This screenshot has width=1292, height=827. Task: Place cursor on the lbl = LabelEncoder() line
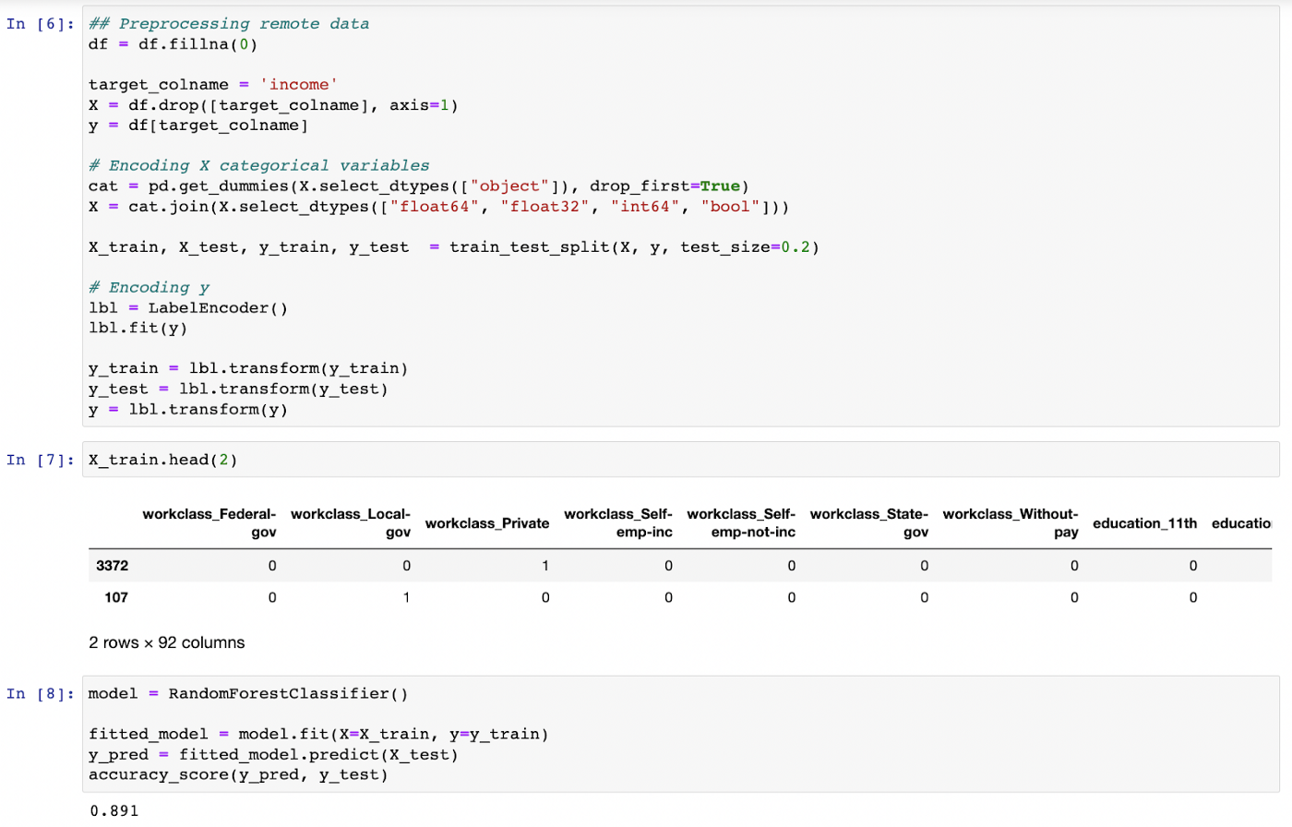tap(188, 308)
